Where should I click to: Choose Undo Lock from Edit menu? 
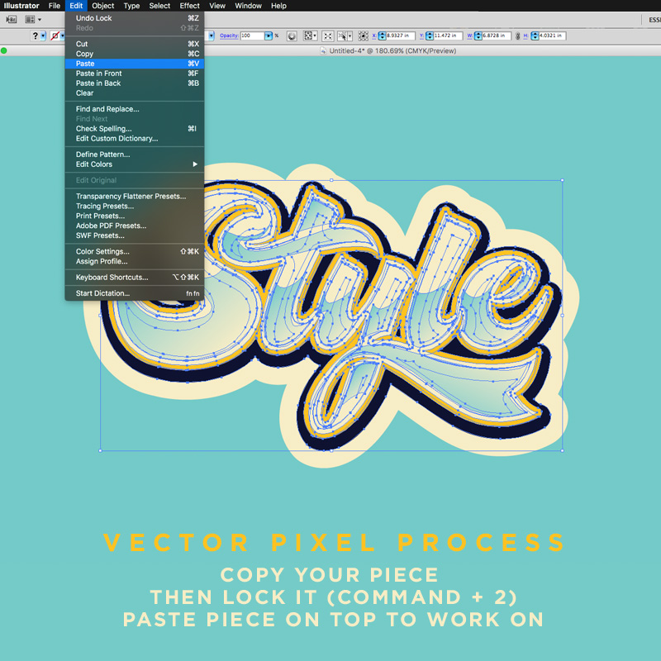coord(135,18)
